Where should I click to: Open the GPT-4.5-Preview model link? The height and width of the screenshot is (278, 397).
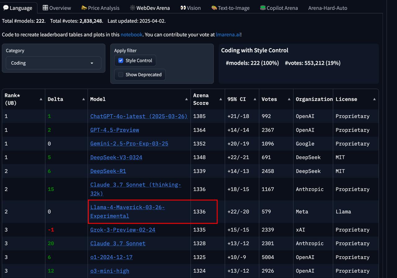114,130
